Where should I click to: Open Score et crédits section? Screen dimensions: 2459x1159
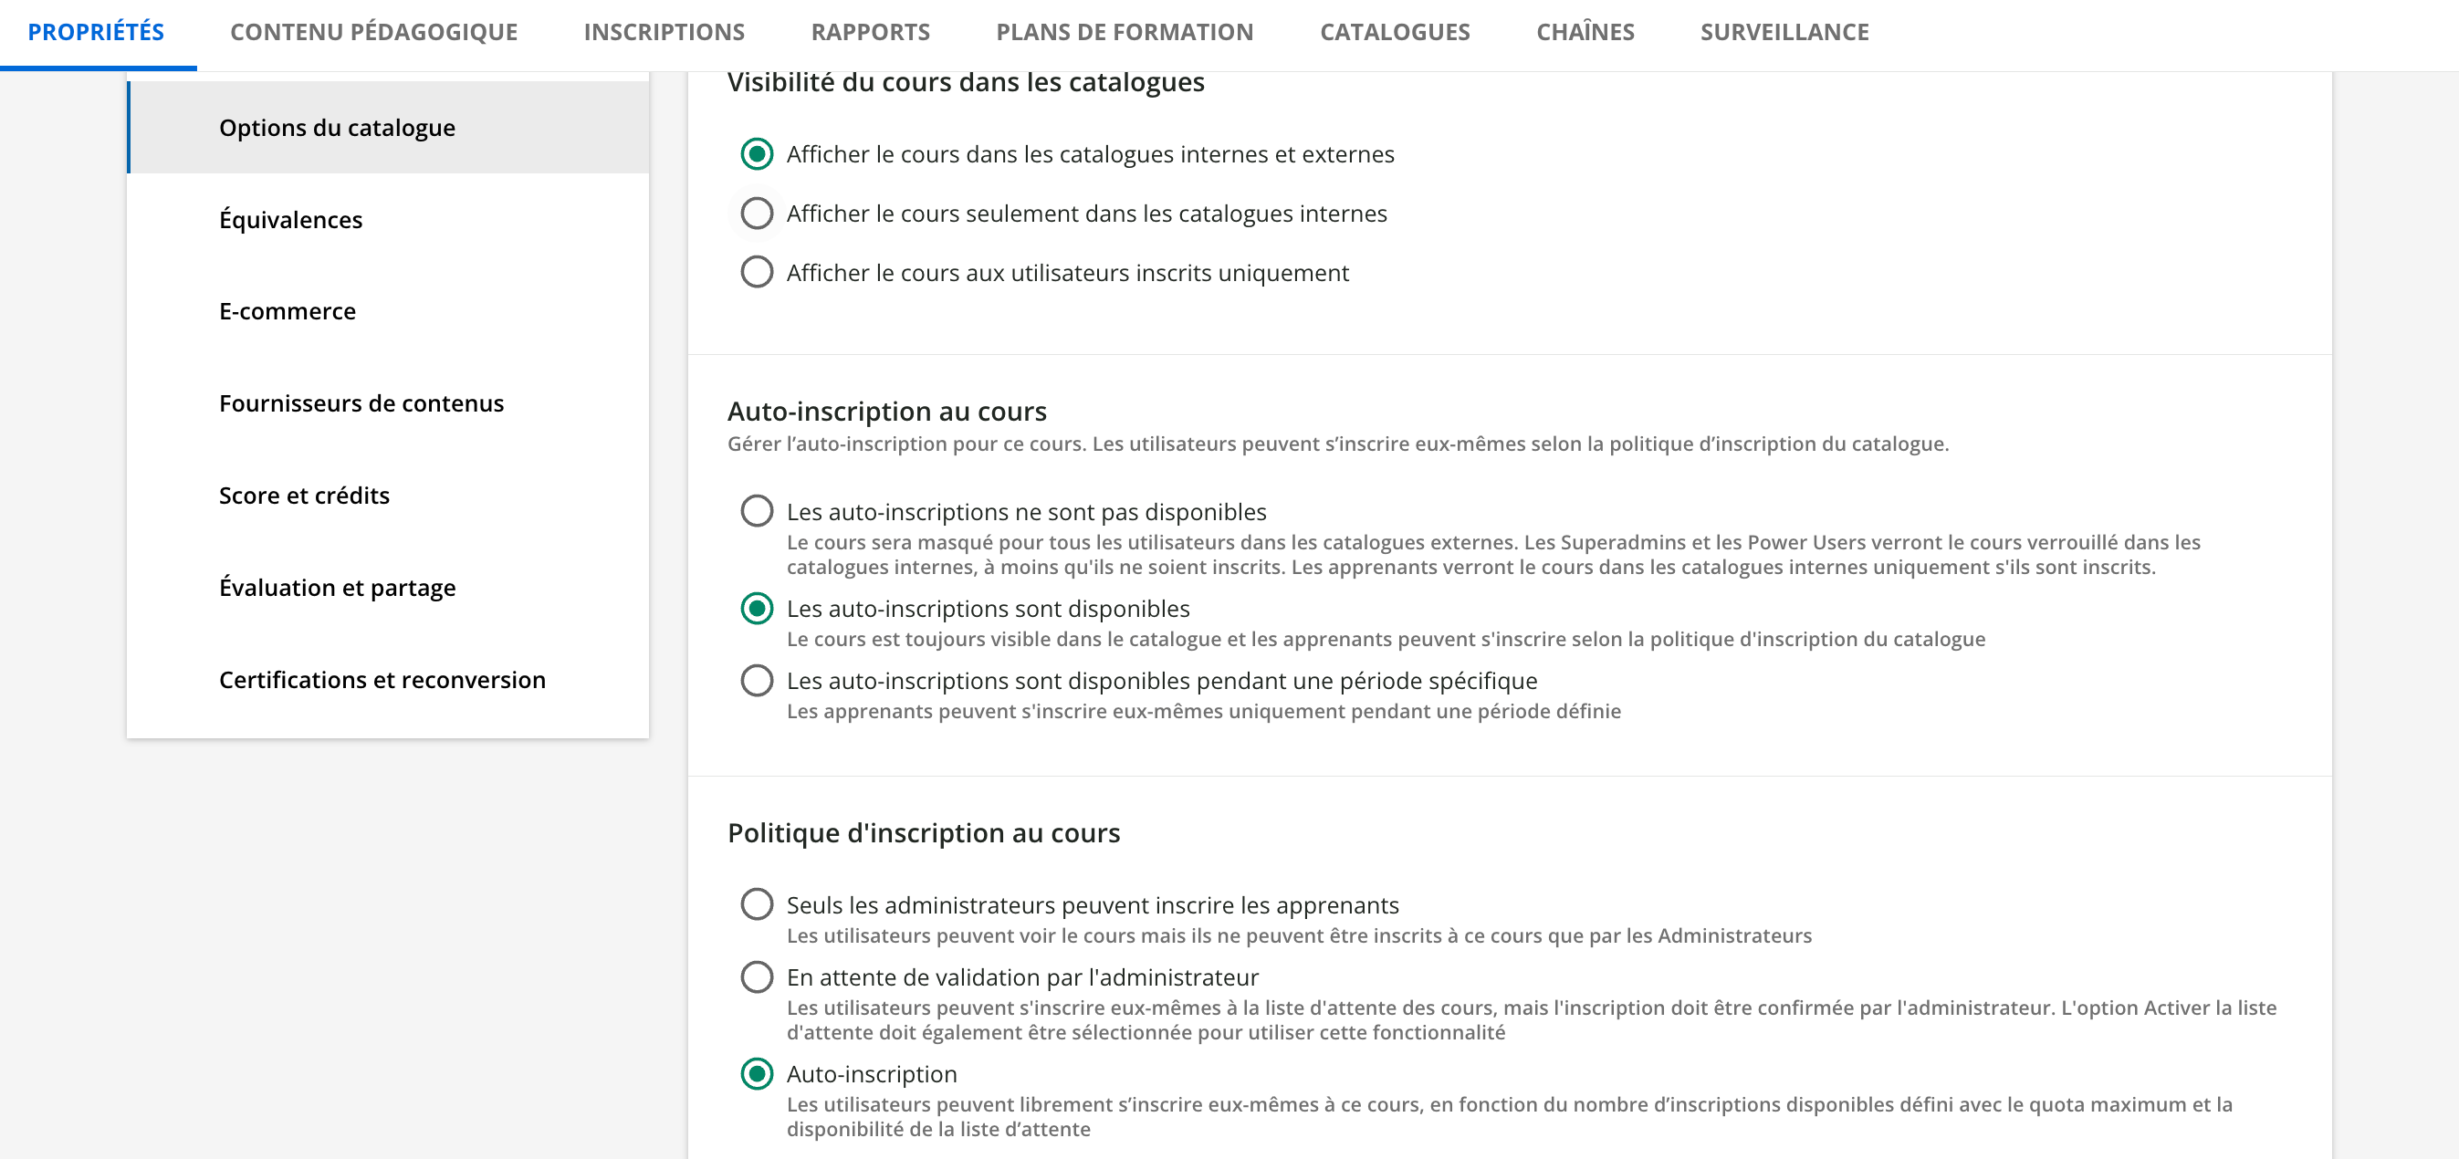pyautogui.click(x=304, y=496)
